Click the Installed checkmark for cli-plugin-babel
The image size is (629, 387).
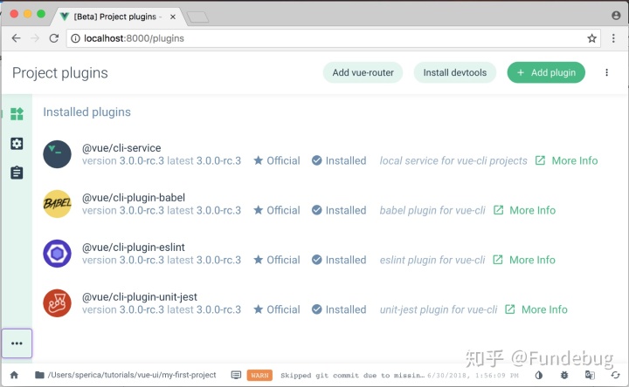(x=317, y=210)
